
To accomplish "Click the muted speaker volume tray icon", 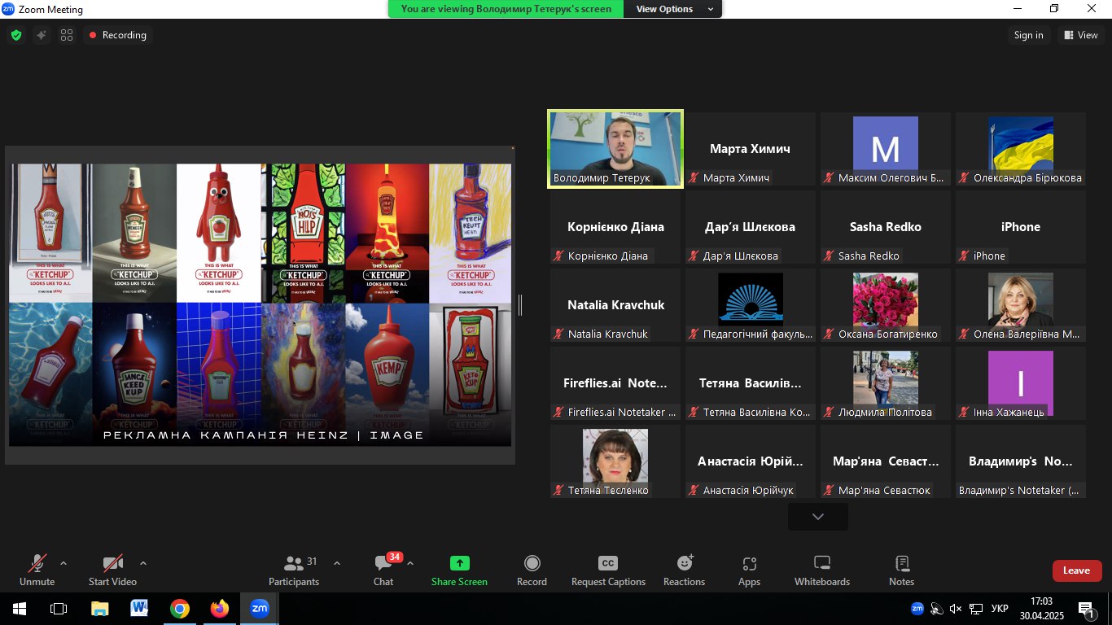I will [956, 609].
